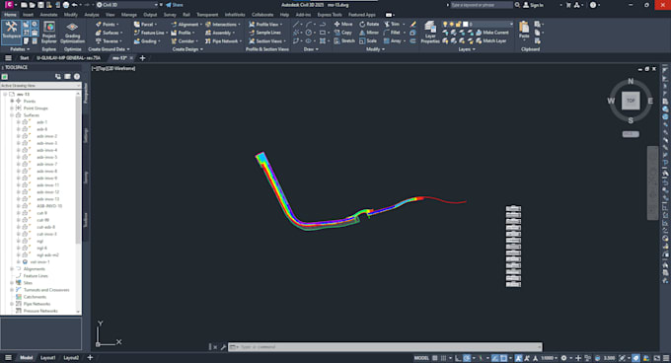Open the workspace Civil 3D dropdown

coord(126,5)
